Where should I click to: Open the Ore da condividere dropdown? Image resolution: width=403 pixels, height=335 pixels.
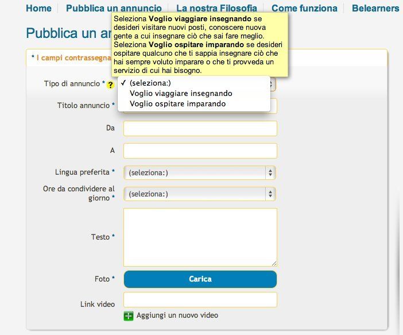click(200, 194)
